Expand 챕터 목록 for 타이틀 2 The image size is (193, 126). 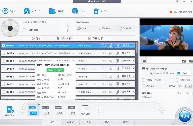click(133, 53)
